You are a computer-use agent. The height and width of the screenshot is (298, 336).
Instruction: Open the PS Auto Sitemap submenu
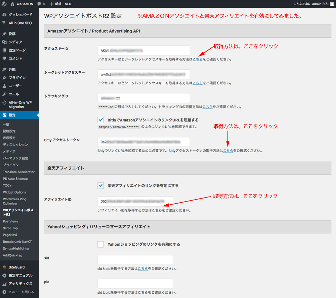15,179
